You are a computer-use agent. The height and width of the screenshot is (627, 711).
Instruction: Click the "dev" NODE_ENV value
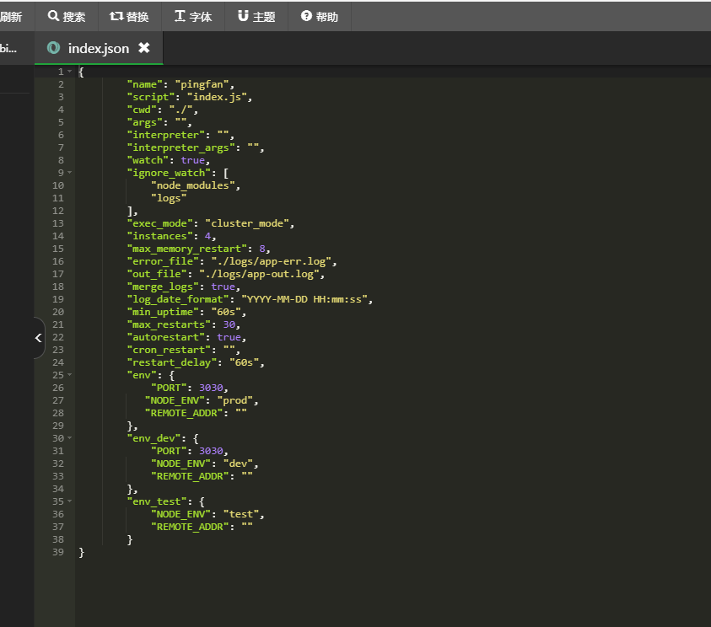click(238, 464)
